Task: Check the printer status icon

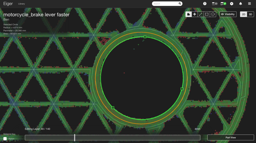Action: tap(223, 4)
